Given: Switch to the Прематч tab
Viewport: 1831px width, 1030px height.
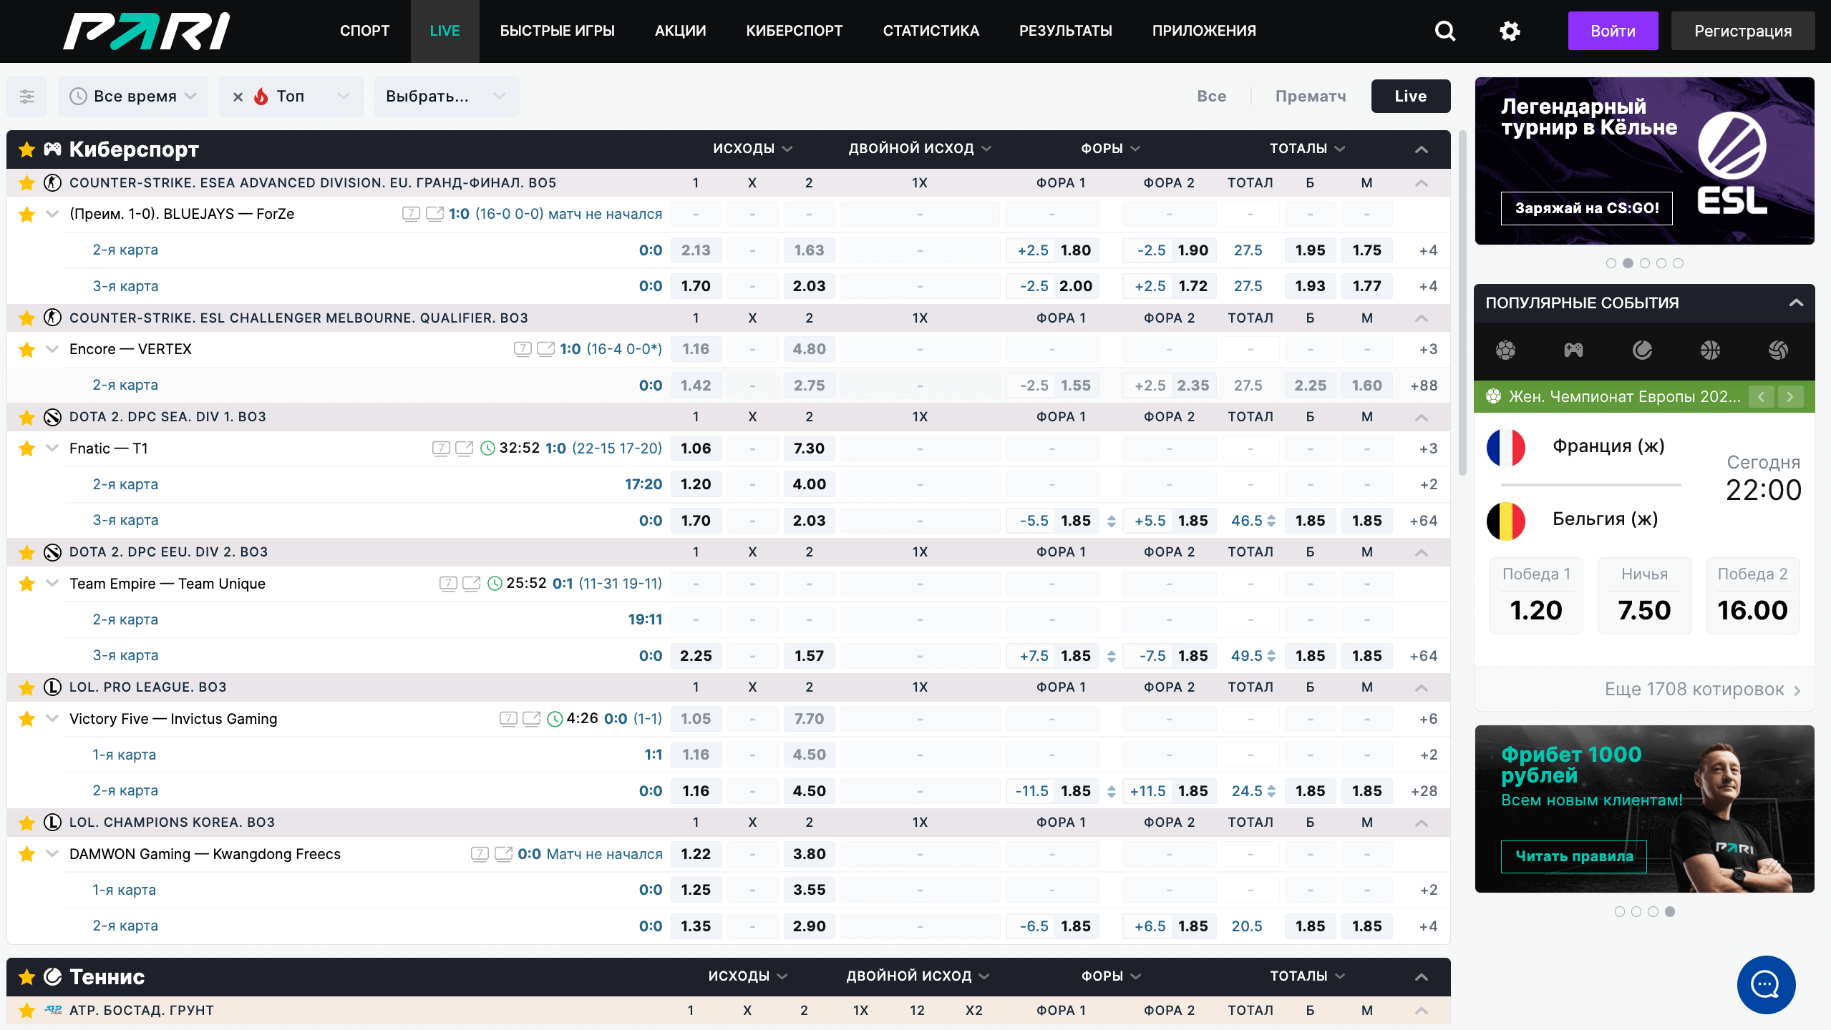Looking at the screenshot, I should [1310, 97].
